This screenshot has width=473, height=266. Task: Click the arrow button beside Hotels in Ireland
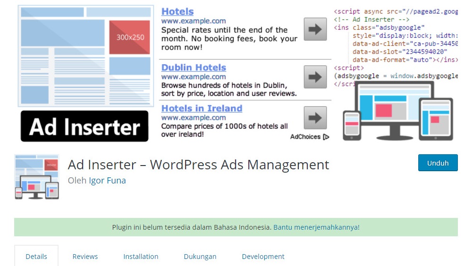click(315, 117)
